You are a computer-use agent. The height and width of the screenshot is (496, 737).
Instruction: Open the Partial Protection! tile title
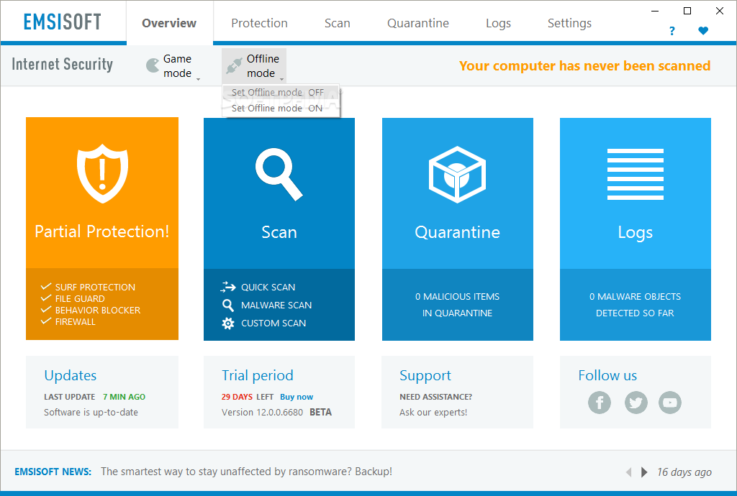click(102, 231)
